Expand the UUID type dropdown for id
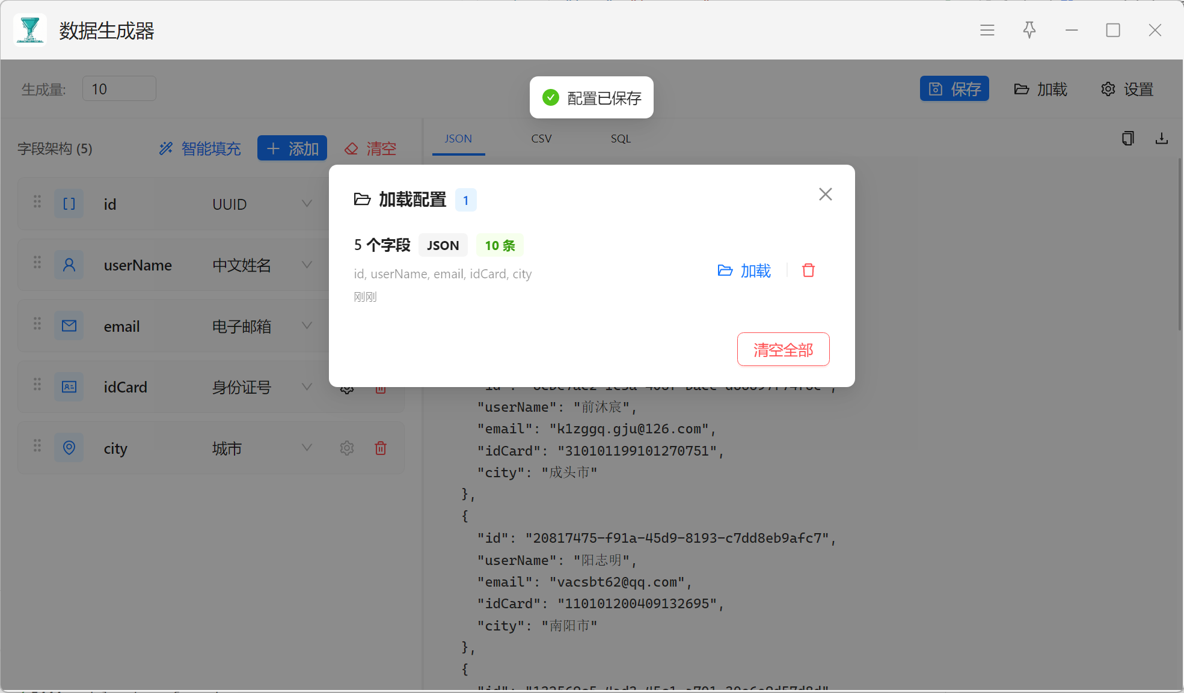The width and height of the screenshot is (1184, 693). pyautogui.click(x=307, y=204)
